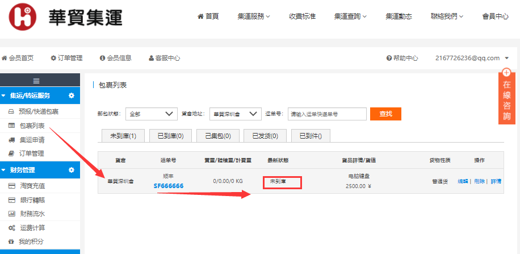The width and height of the screenshot is (520, 254).
Task: Open the 货仓地址 warehouse dropdown
Action: (235, 114)
